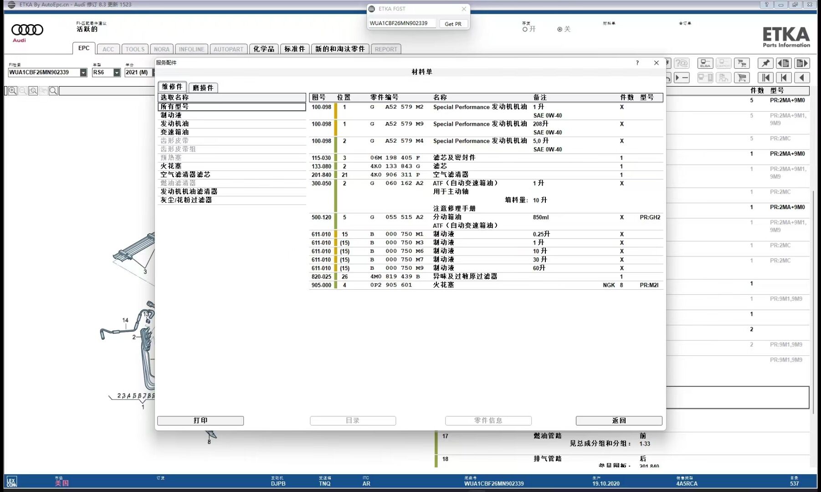Viewport: 821px width, 492px height.
Task: Select 发动机油 in the name list
Action: (x=232, y=123)
